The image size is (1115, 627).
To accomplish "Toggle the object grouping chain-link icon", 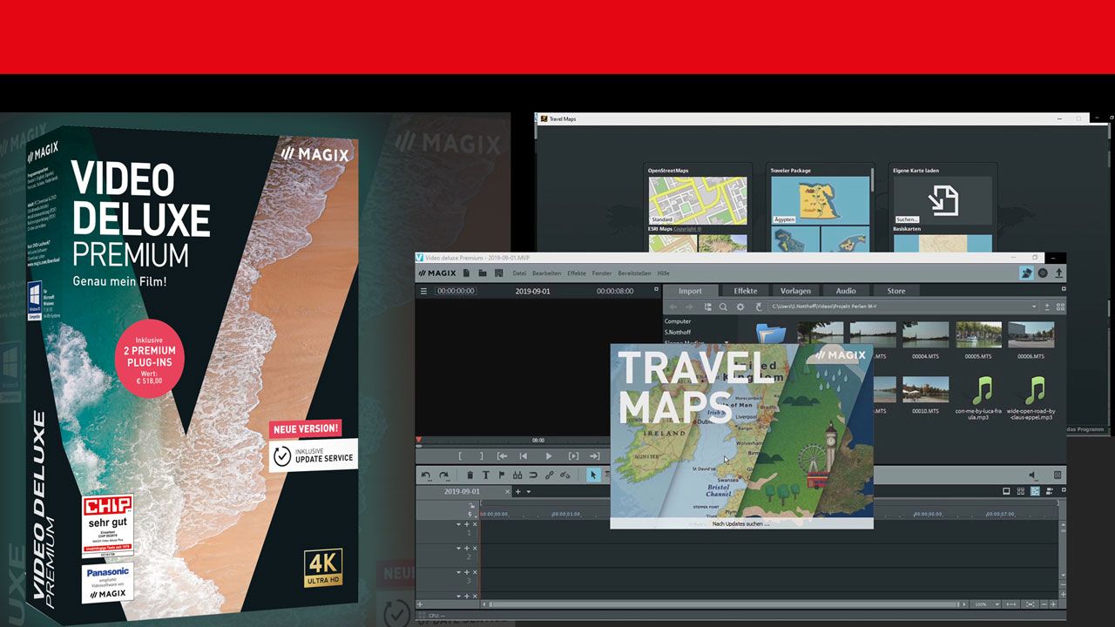I will click(x=550, y=475).
